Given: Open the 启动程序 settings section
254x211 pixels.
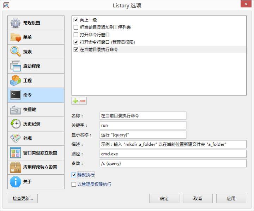Looking at the screenshot, I should coord(36,66).
